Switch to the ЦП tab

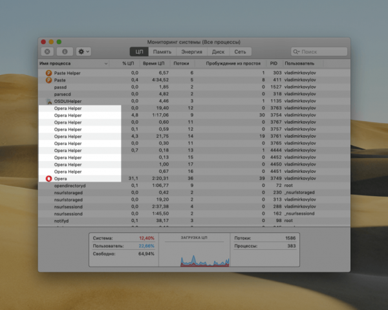pos(139,52)
